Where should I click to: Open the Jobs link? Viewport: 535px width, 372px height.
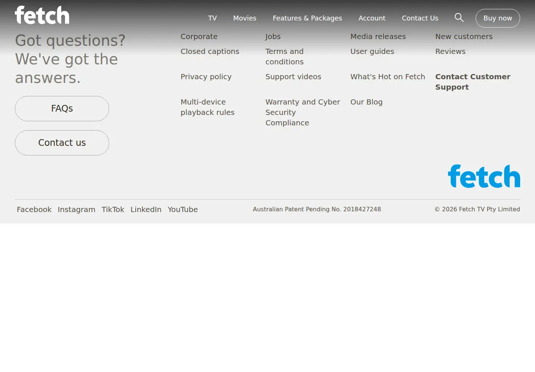[273, 36]
